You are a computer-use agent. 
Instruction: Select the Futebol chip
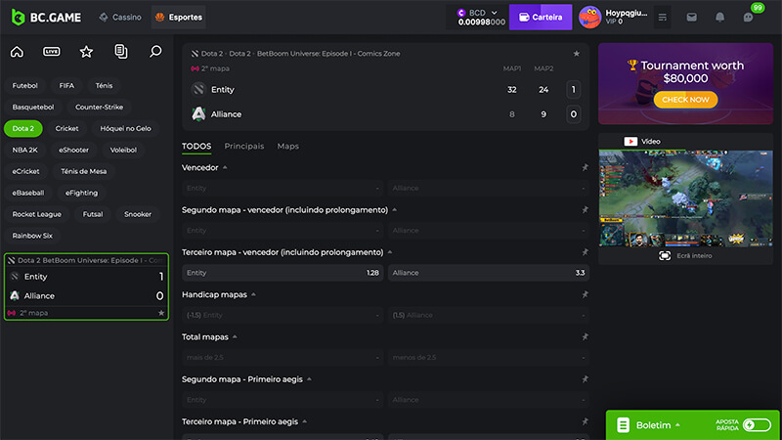pyautogui.click(x=25, y=85)
